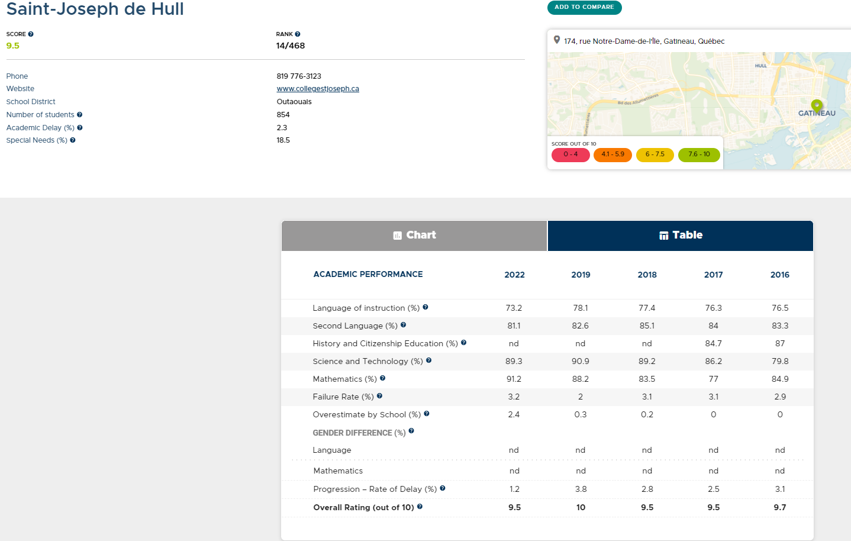851x541 pixels.
Task: Click the location pin icon beside the address
Action: click(556, 40)
